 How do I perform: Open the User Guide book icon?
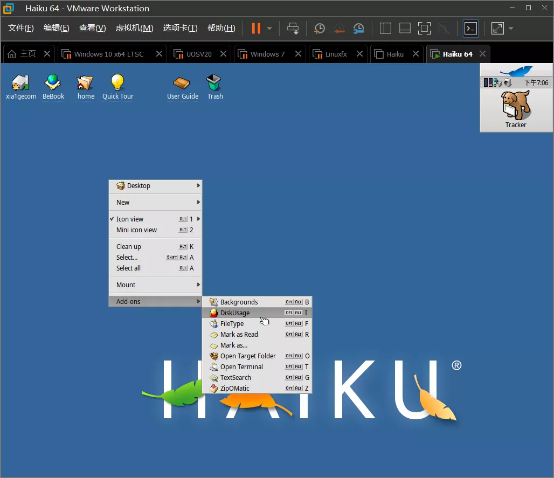coord(182,82)
